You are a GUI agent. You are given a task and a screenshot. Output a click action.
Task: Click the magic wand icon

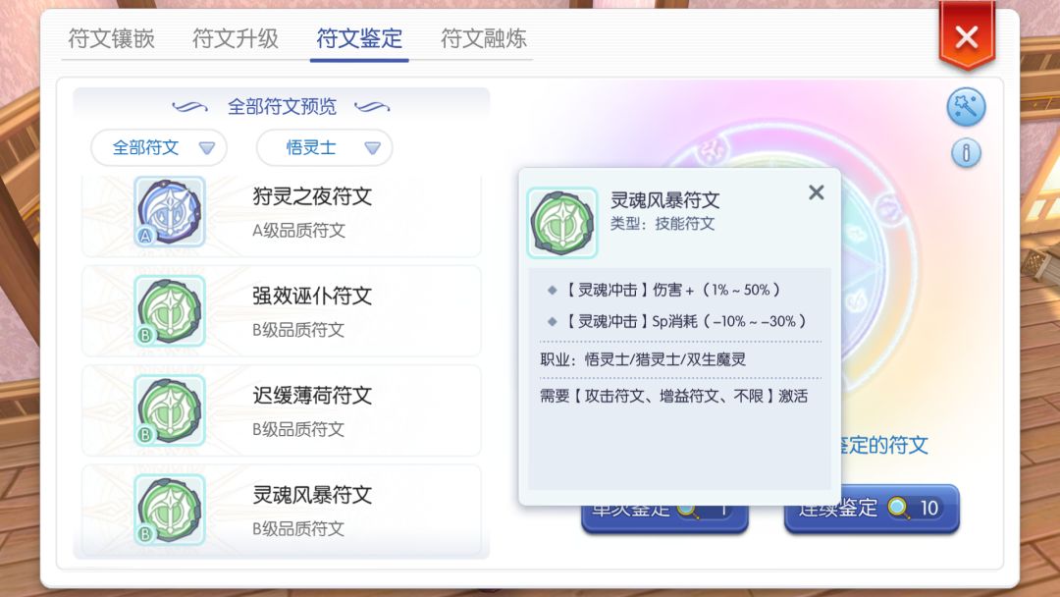tap(966, 108)
